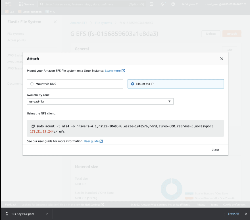The image size is (250, 220).
Task: Open the Services grid menu
Action: point(26,4)
